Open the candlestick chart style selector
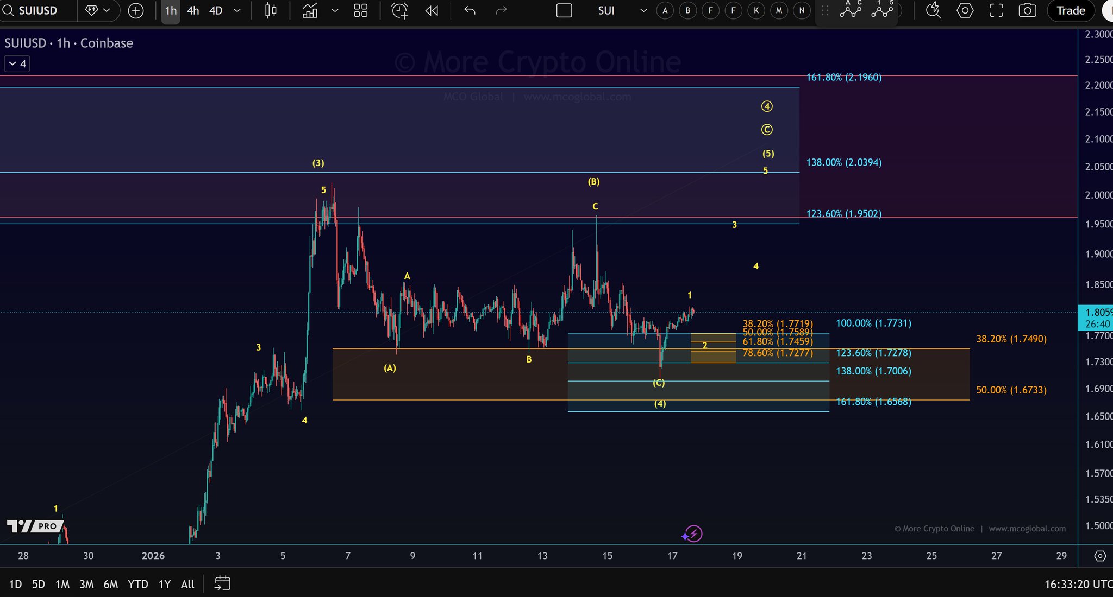Image resolution: width=1113 pixels, height=597 pixels. tap(270, 10)
